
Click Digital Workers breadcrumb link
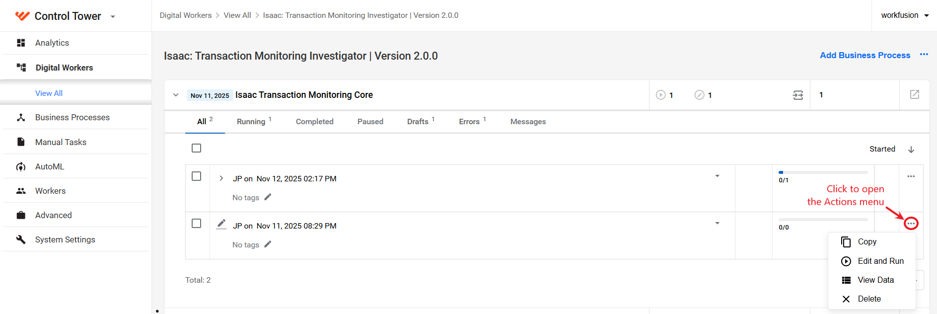(x=186, y=15)
